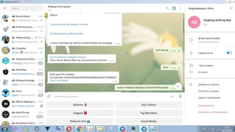Click the photo icon in shared media
Image resolution: width=235 pixels, height=132 pixels.
pyautogui.click(x=191, y=66)
